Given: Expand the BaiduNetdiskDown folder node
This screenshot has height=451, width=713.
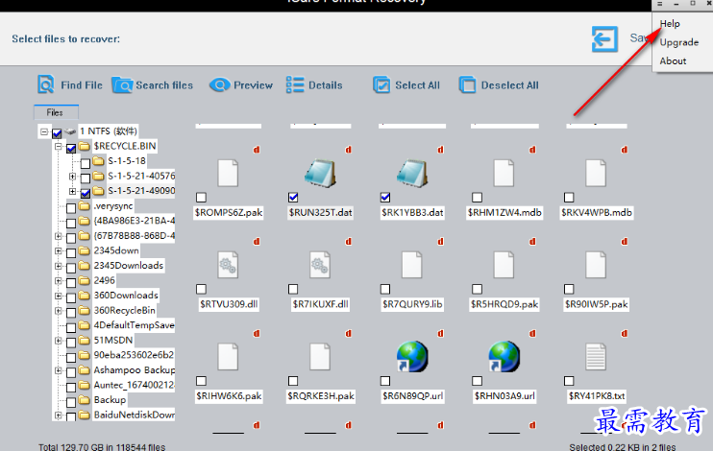Looking at the screenshot, I should point(59,415).
